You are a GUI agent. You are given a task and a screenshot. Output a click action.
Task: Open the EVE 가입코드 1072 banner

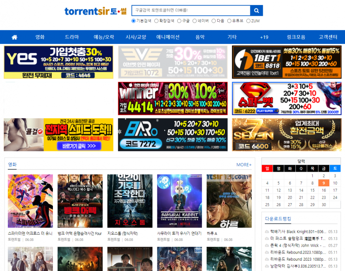(173, 62)
